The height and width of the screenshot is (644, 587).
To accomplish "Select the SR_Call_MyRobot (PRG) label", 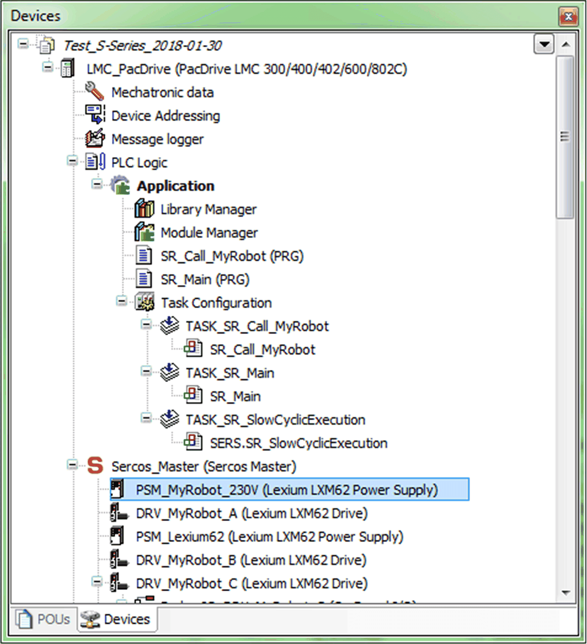I will point(232,256).
